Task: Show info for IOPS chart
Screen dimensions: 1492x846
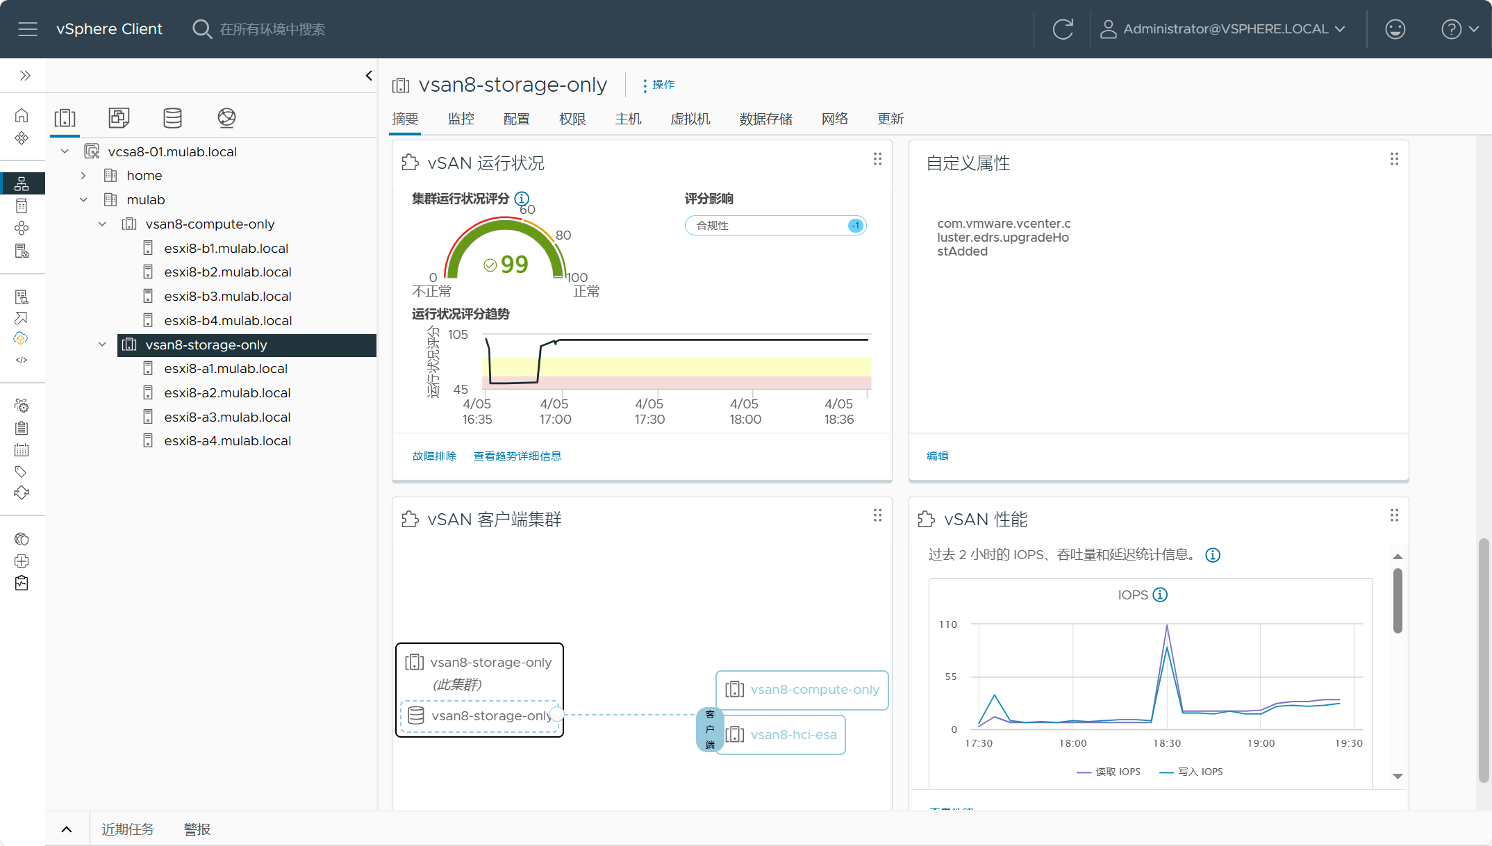Action: 1160,595
